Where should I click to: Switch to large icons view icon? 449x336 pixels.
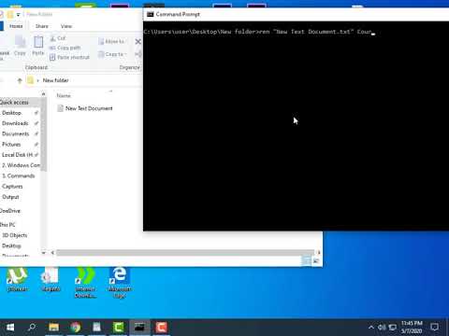(316, 261)
